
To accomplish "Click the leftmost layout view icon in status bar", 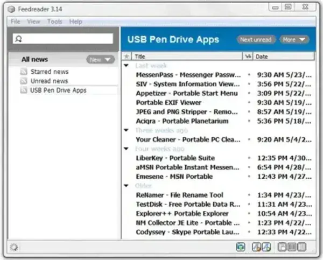I will [x=282, y=247].
